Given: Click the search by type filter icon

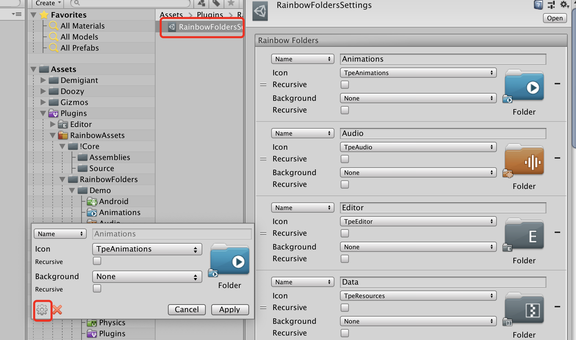Looking at the screenshot, I should point(202,3).
